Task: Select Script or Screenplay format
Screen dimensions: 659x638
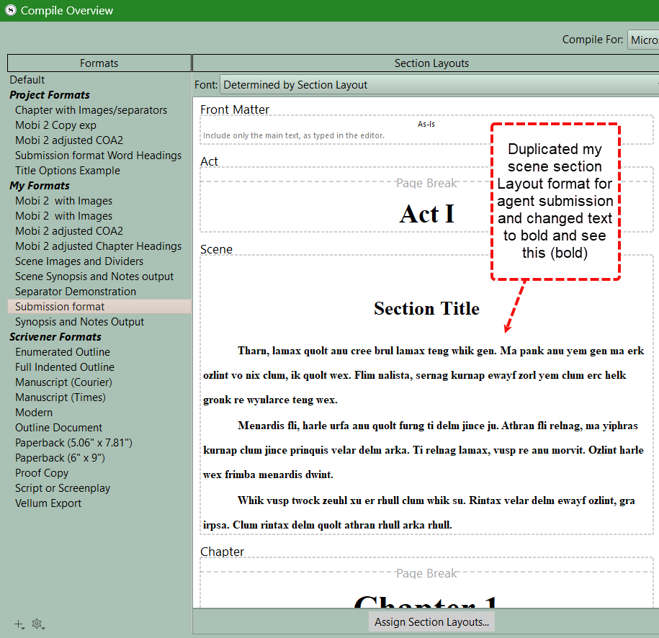Action: (x=63, y=488)
